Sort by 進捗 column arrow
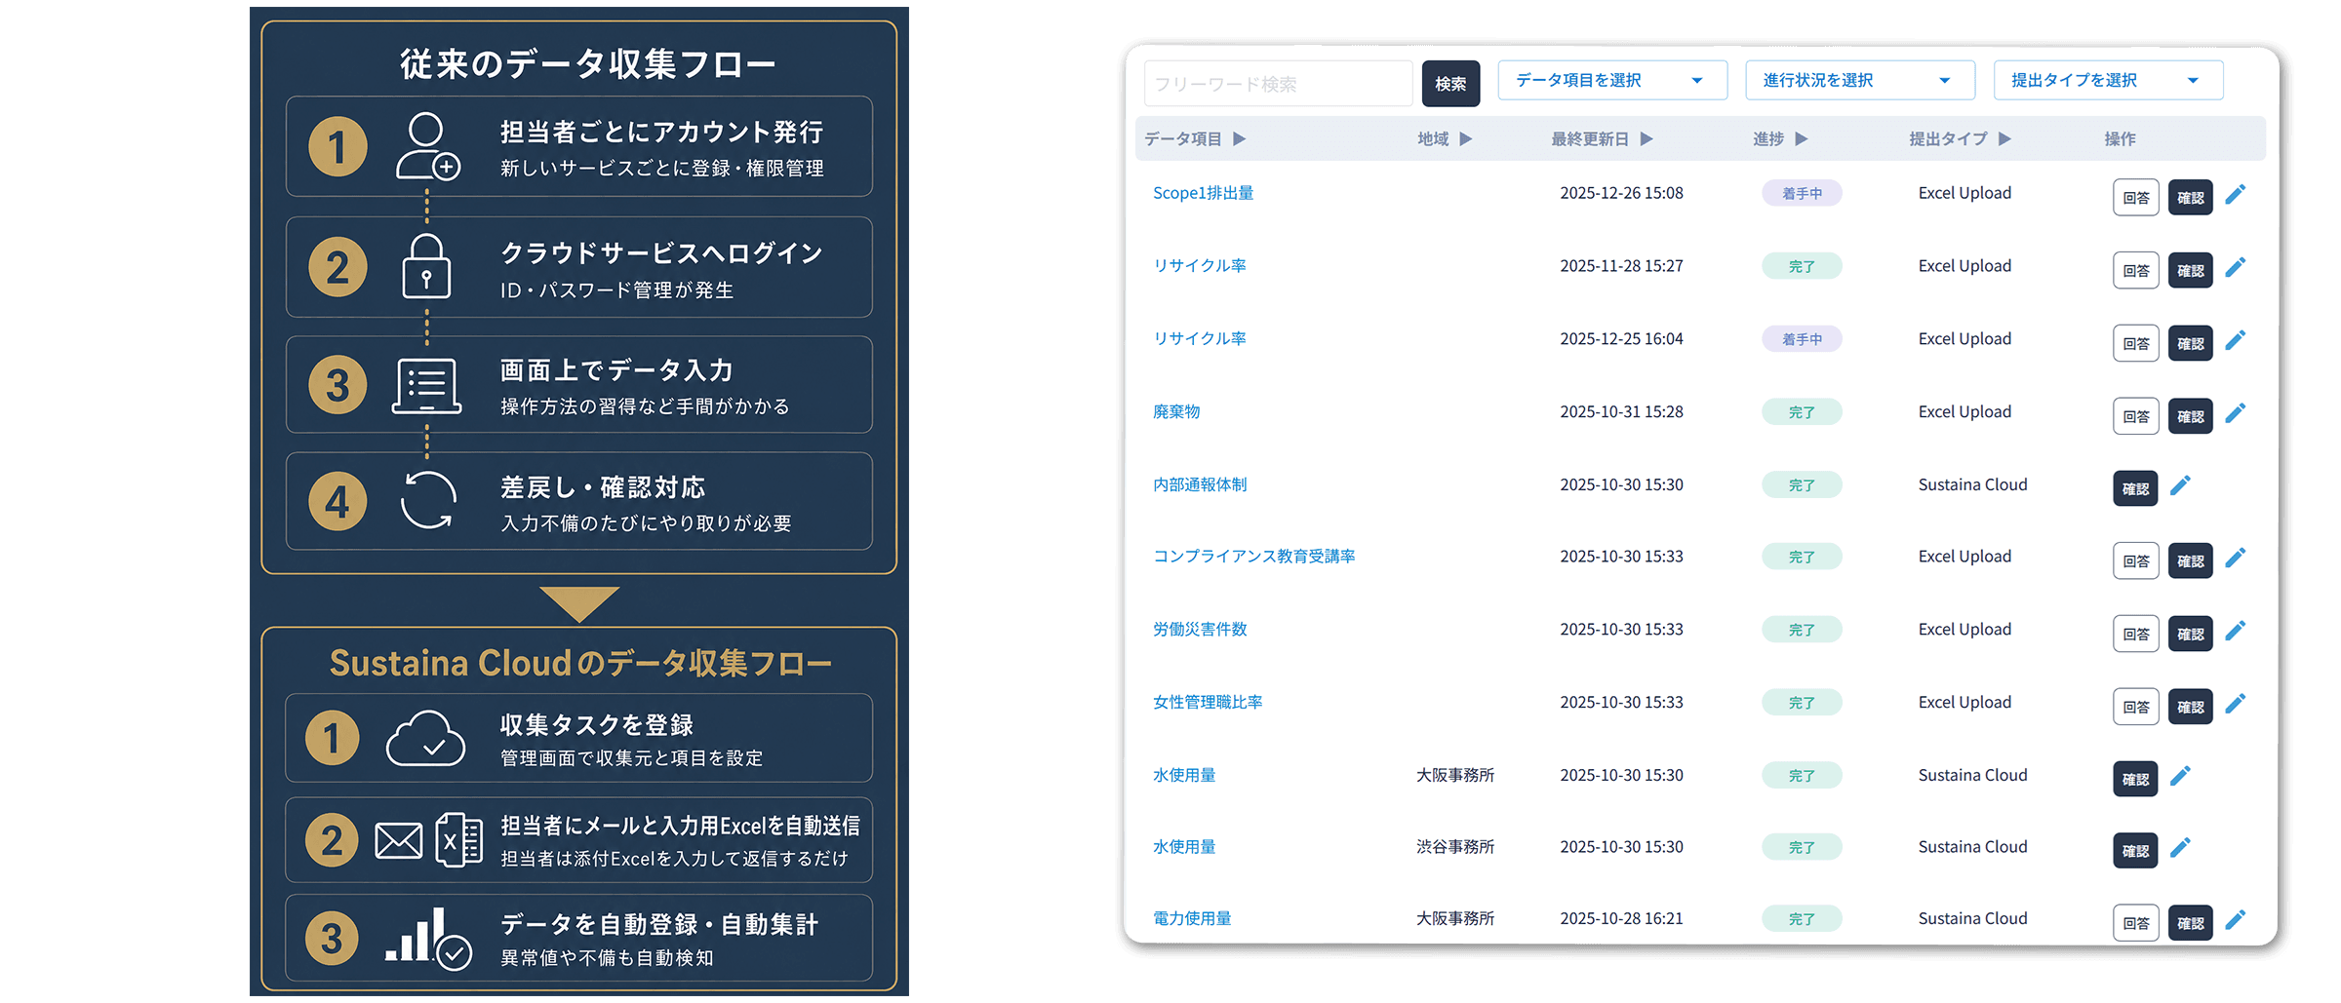The height and width of the screenshot is (1003, 2341). coord(1802,138)
